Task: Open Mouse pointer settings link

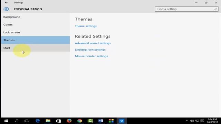Action: tap(91, 56)
